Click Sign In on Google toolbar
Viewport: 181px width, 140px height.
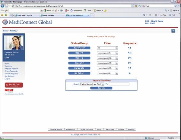[174, 11]
